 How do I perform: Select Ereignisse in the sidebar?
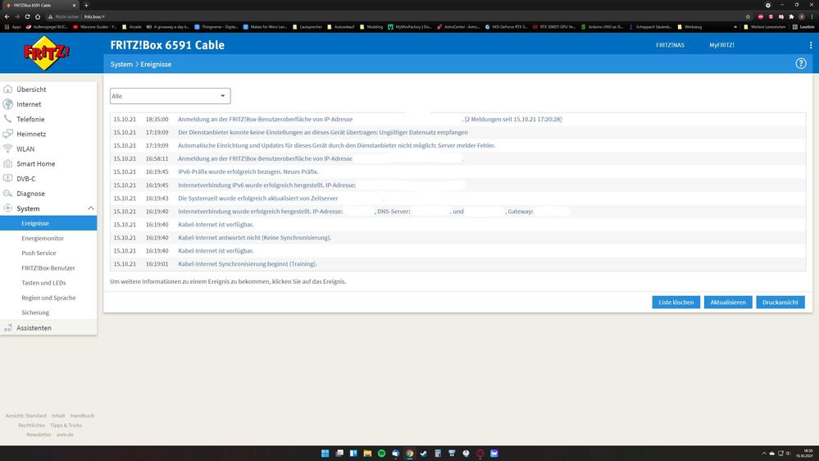[x=48, y=223]
